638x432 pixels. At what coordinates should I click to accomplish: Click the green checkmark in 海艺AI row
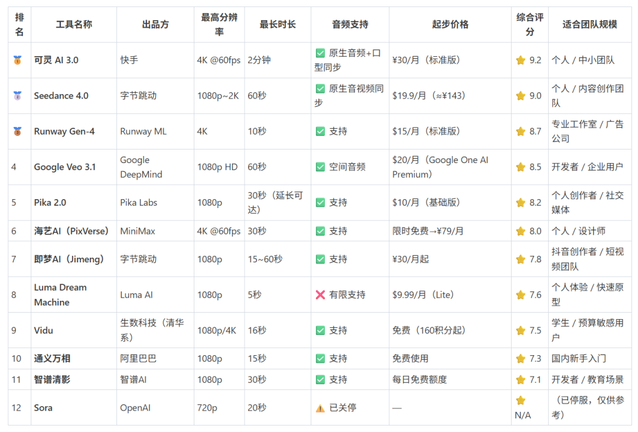pos(320,231)
